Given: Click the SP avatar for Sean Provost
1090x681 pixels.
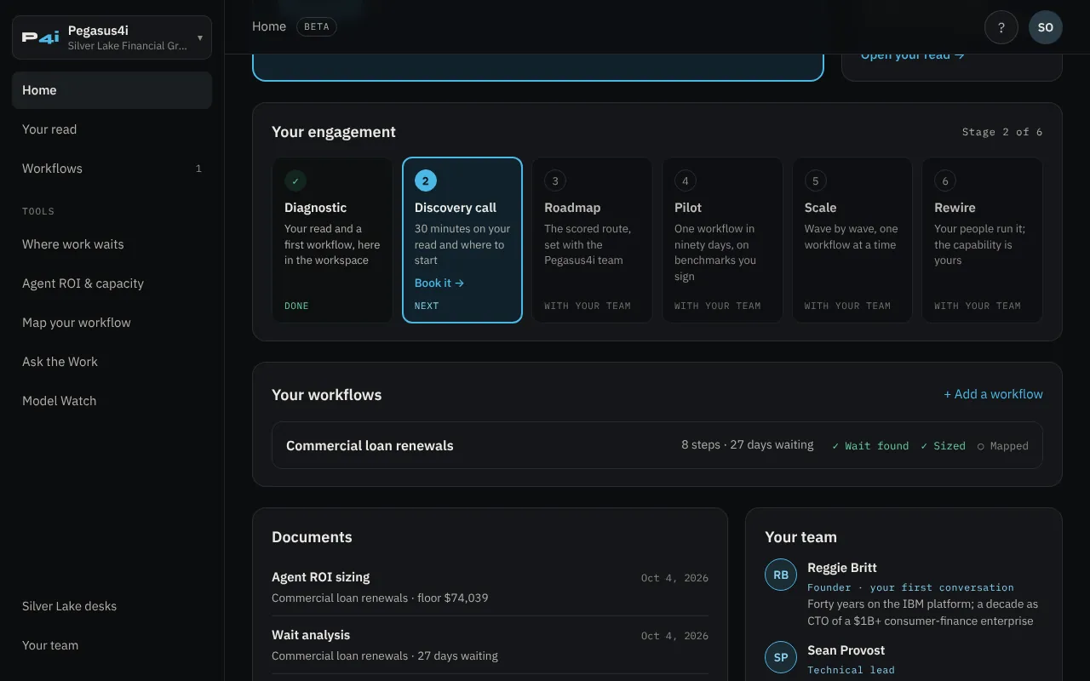Looking at the screenshot, I should coord(781,657).
